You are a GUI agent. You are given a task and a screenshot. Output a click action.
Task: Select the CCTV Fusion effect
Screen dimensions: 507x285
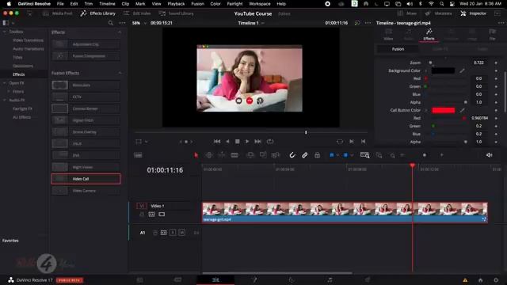[86, 97]
